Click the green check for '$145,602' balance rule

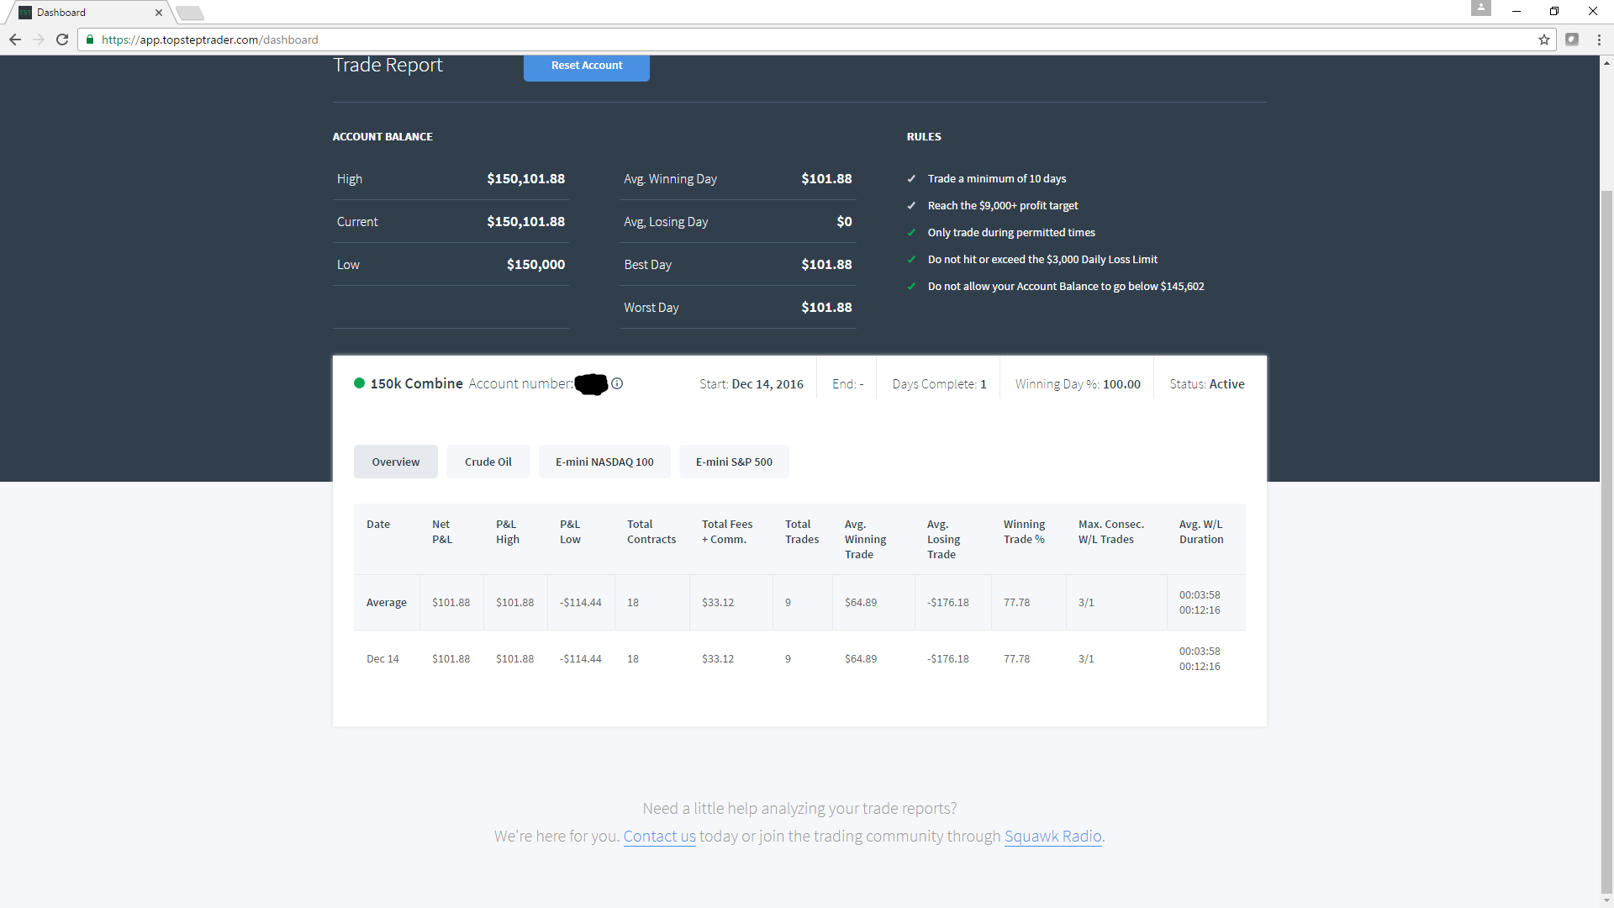(911, 287)
